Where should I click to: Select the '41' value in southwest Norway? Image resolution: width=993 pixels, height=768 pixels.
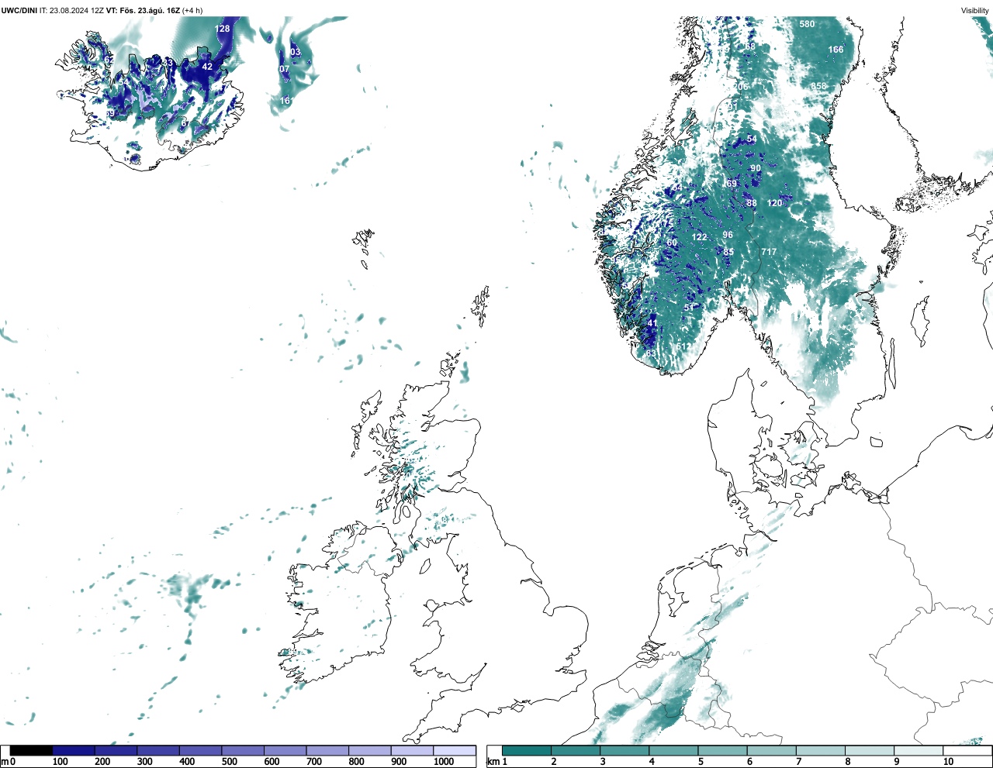[x=652, y=323]
